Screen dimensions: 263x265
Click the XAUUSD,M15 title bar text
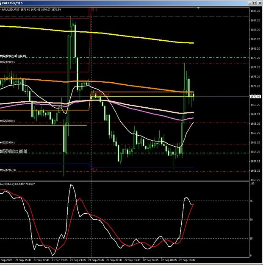coord(12,3)
